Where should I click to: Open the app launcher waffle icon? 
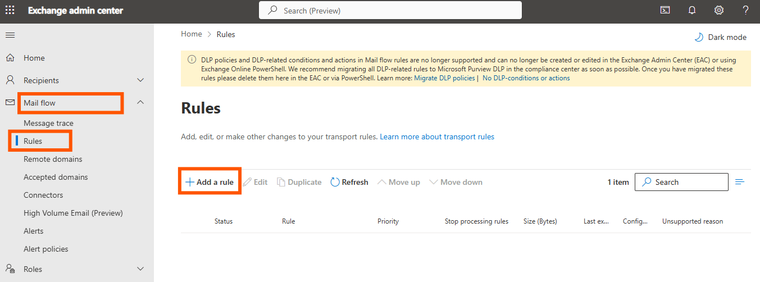10,11
